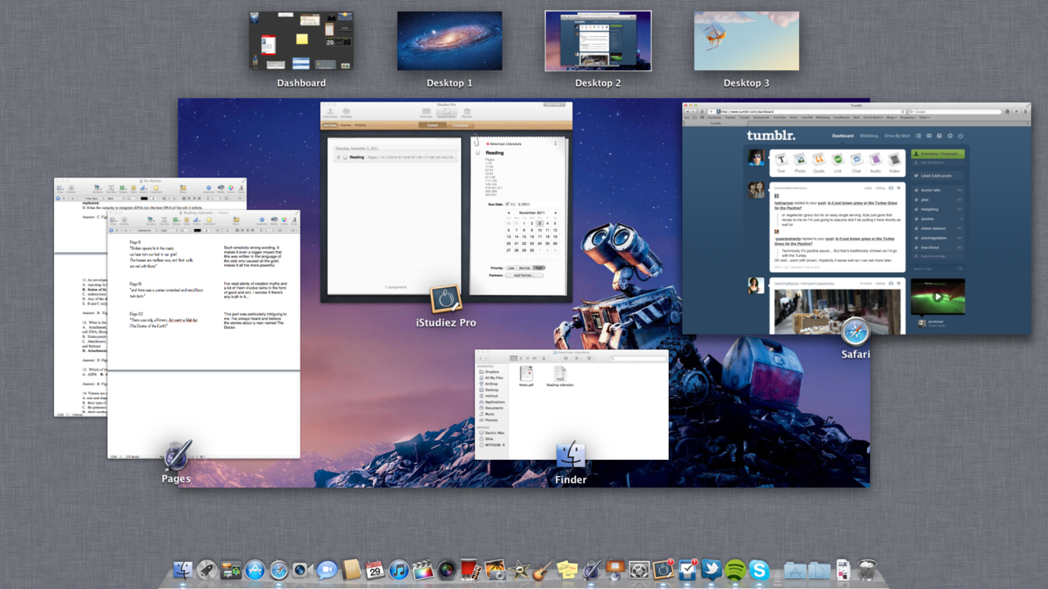Switch iStudiez to Current tab
This screenshot has width=1048, height=589.
coord(432,125)
